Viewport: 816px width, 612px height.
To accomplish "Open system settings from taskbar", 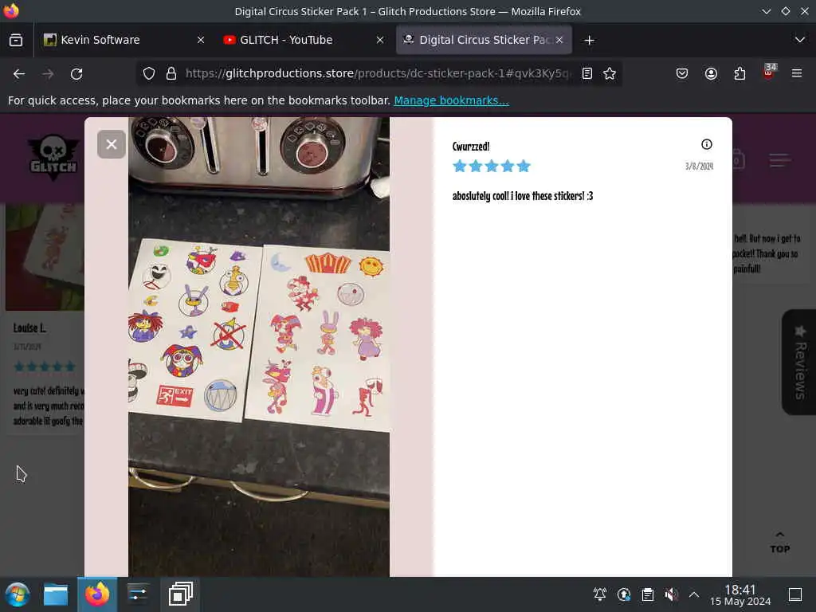I will click(138, 594).
